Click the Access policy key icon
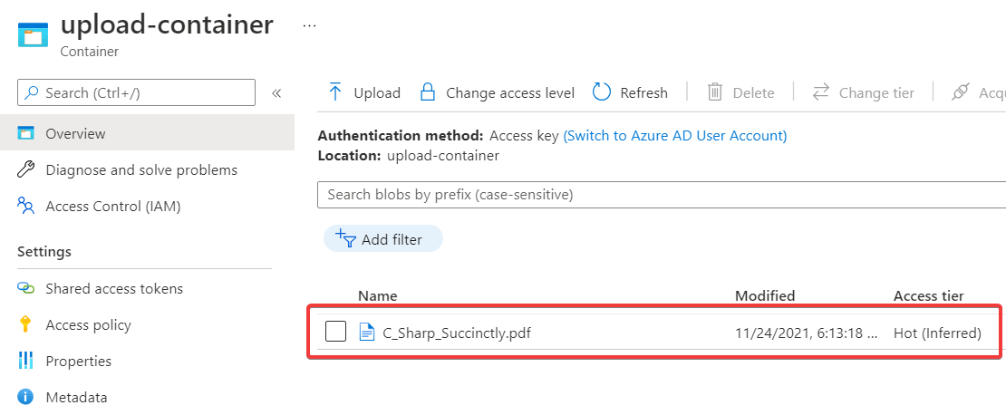The width and height of the screenshot is (1006, 415). [x=25, y=324]
